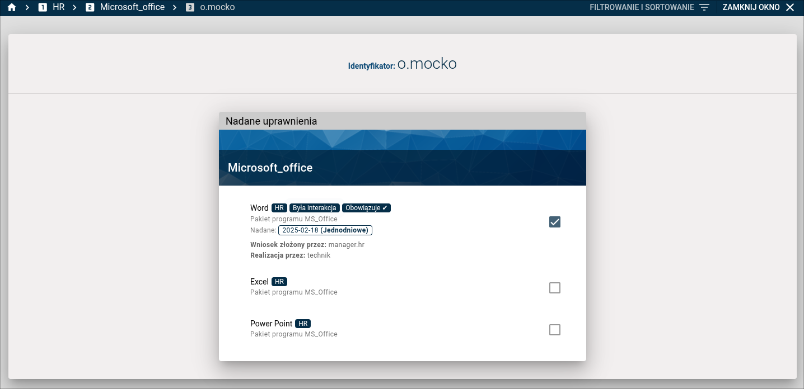Click the Microsoft_office card header title
804x389 pixels.
click(x=270, y=168)
